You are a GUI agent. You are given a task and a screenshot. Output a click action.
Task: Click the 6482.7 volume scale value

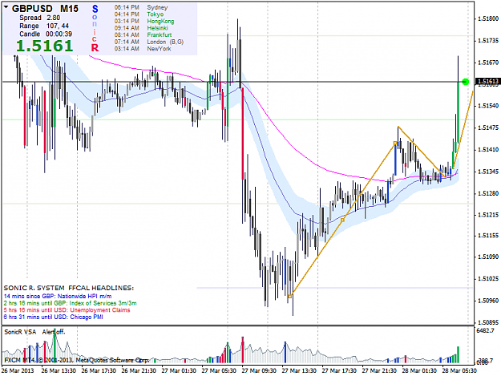485,330
